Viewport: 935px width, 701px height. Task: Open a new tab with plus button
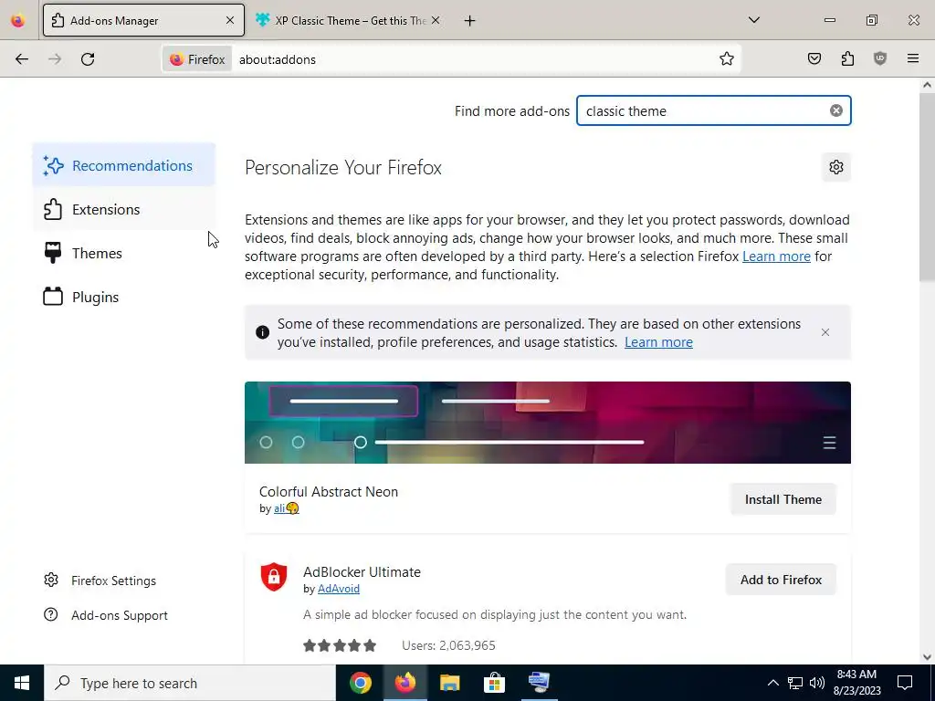pos(470,21)
